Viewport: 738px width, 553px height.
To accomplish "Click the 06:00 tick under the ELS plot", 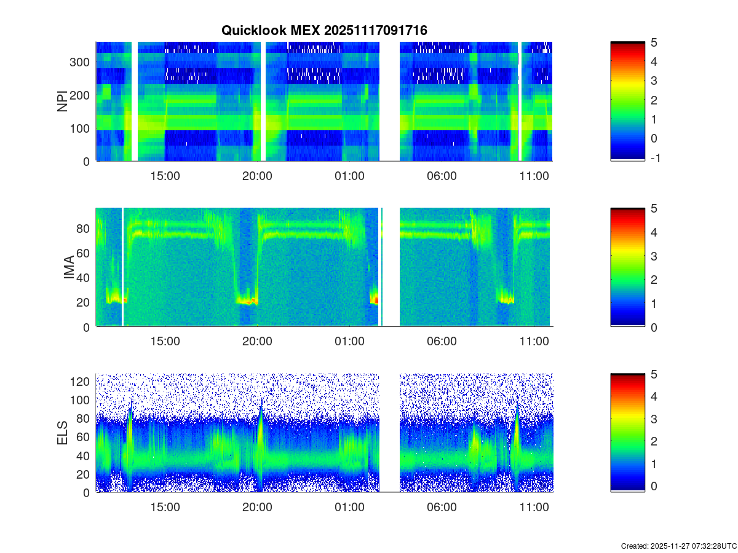I will (x=442, y=508).
